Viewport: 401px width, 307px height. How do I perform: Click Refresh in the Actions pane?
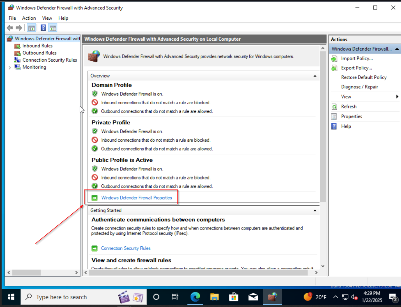[349, 107]
